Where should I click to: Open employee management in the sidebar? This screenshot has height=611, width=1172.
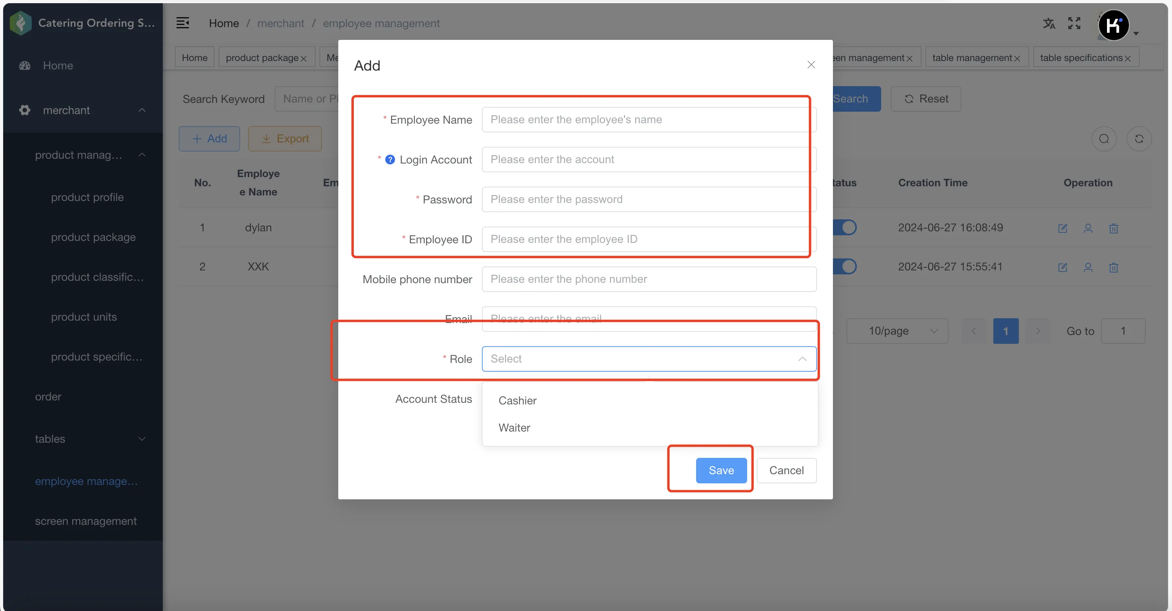pyautogui.click(x=87, y=481)
